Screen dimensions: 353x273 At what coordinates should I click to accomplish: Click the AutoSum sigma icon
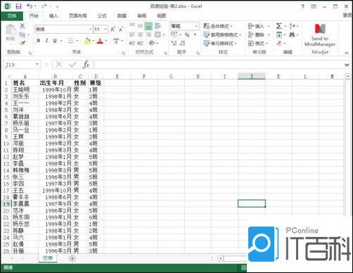[x=278, y=26]
